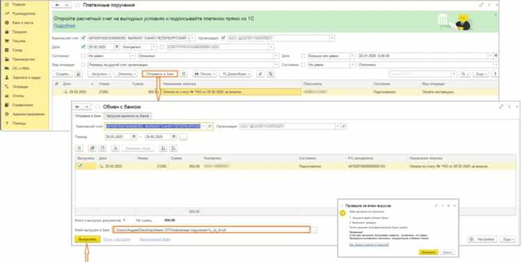
Task: Open the Отчеты sidebar section
Action: (x=15, y=96)
